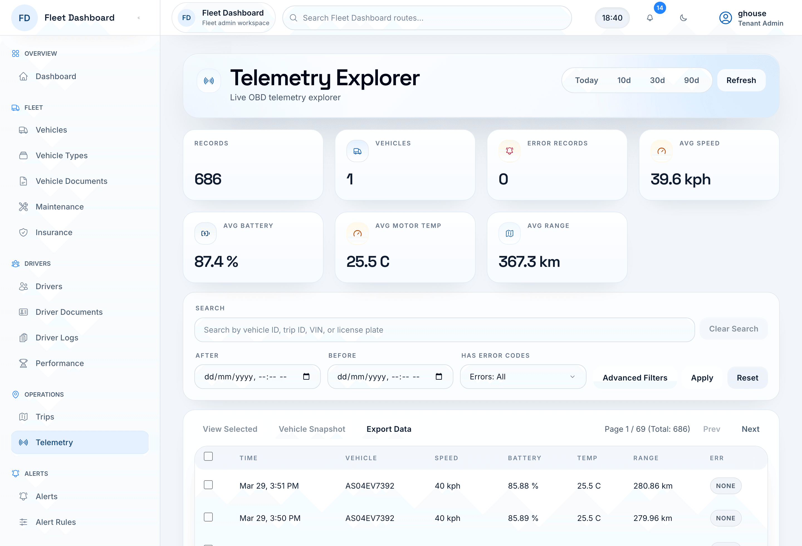Click the Fleet admin workspace switcher
Viewport: 802px width, 546px height.
(223, 18)
